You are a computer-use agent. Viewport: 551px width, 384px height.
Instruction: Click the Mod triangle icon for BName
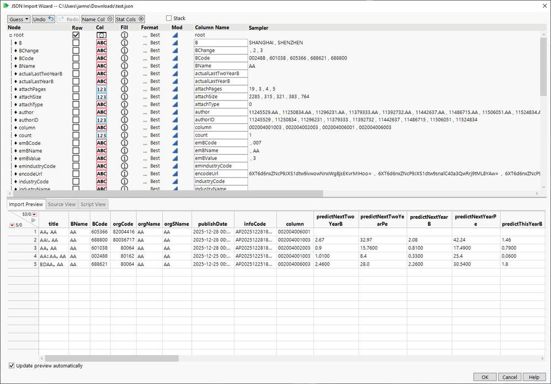[175, 66]
